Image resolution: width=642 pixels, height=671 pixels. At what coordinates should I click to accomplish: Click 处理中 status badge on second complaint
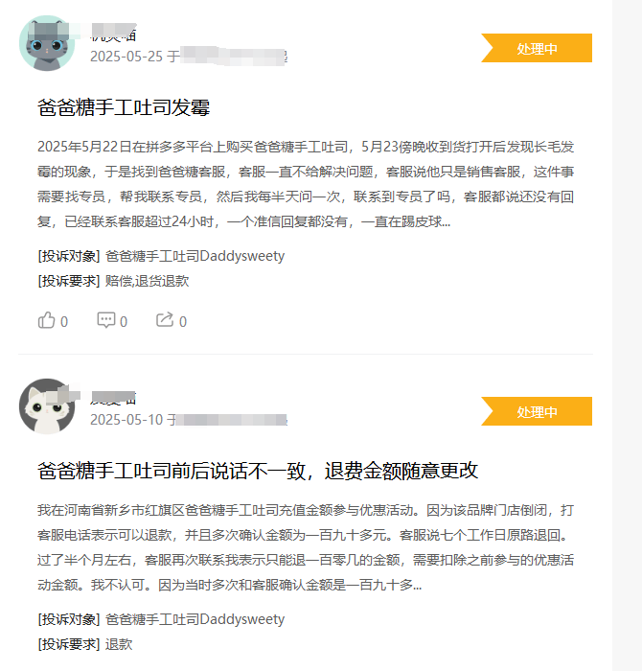(x=537, y=411)
